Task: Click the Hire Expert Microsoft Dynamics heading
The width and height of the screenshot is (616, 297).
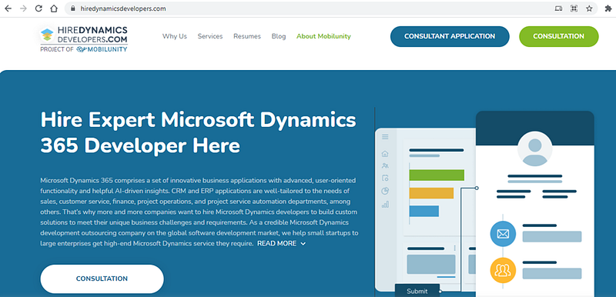Action: point(199,132)
